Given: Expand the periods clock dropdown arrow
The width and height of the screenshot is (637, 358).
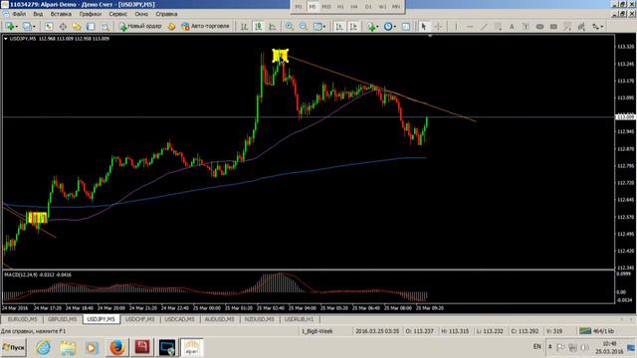Looking at the screenshot, I should [x=395, y=27].
